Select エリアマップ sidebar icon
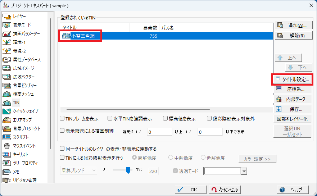 7,120
